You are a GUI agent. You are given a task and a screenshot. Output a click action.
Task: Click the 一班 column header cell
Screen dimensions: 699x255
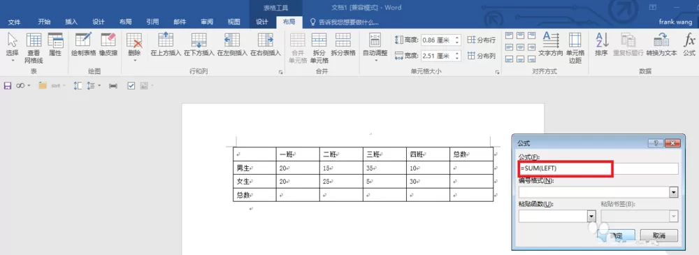[x=298, y=154]
